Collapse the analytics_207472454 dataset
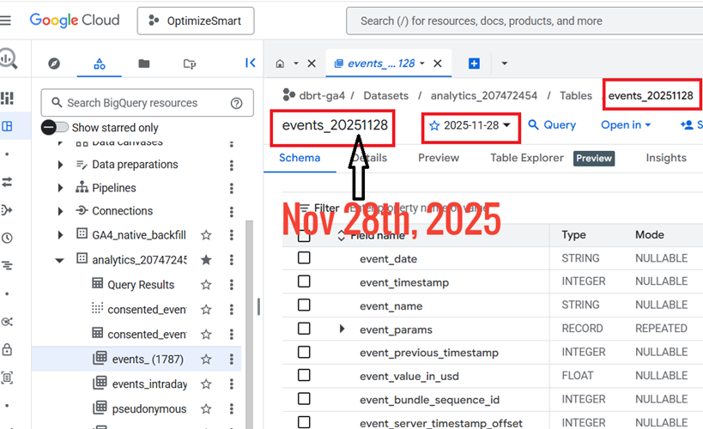Screen dimensions: 703x429 point(59,260)
